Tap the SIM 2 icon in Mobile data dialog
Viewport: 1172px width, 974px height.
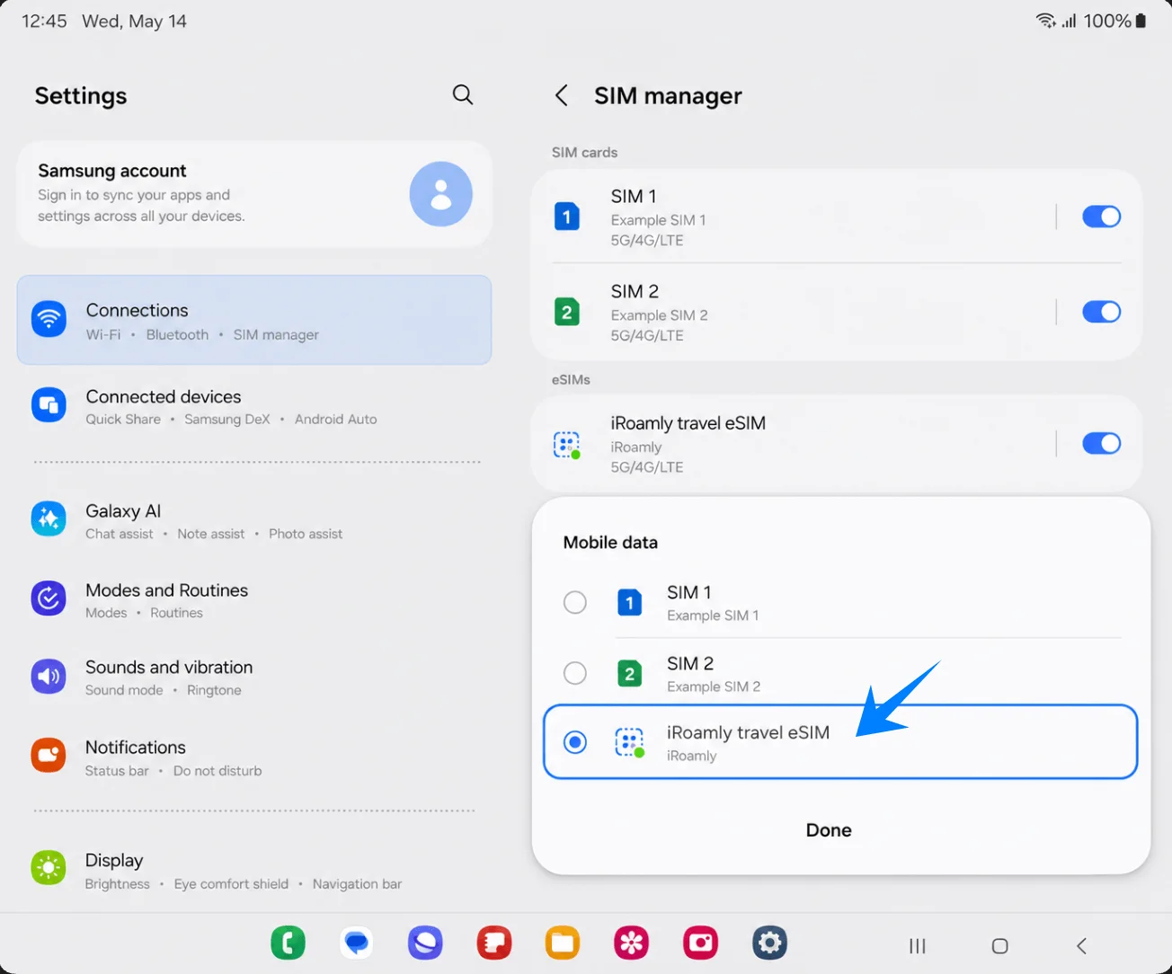(x=630, y=673)
